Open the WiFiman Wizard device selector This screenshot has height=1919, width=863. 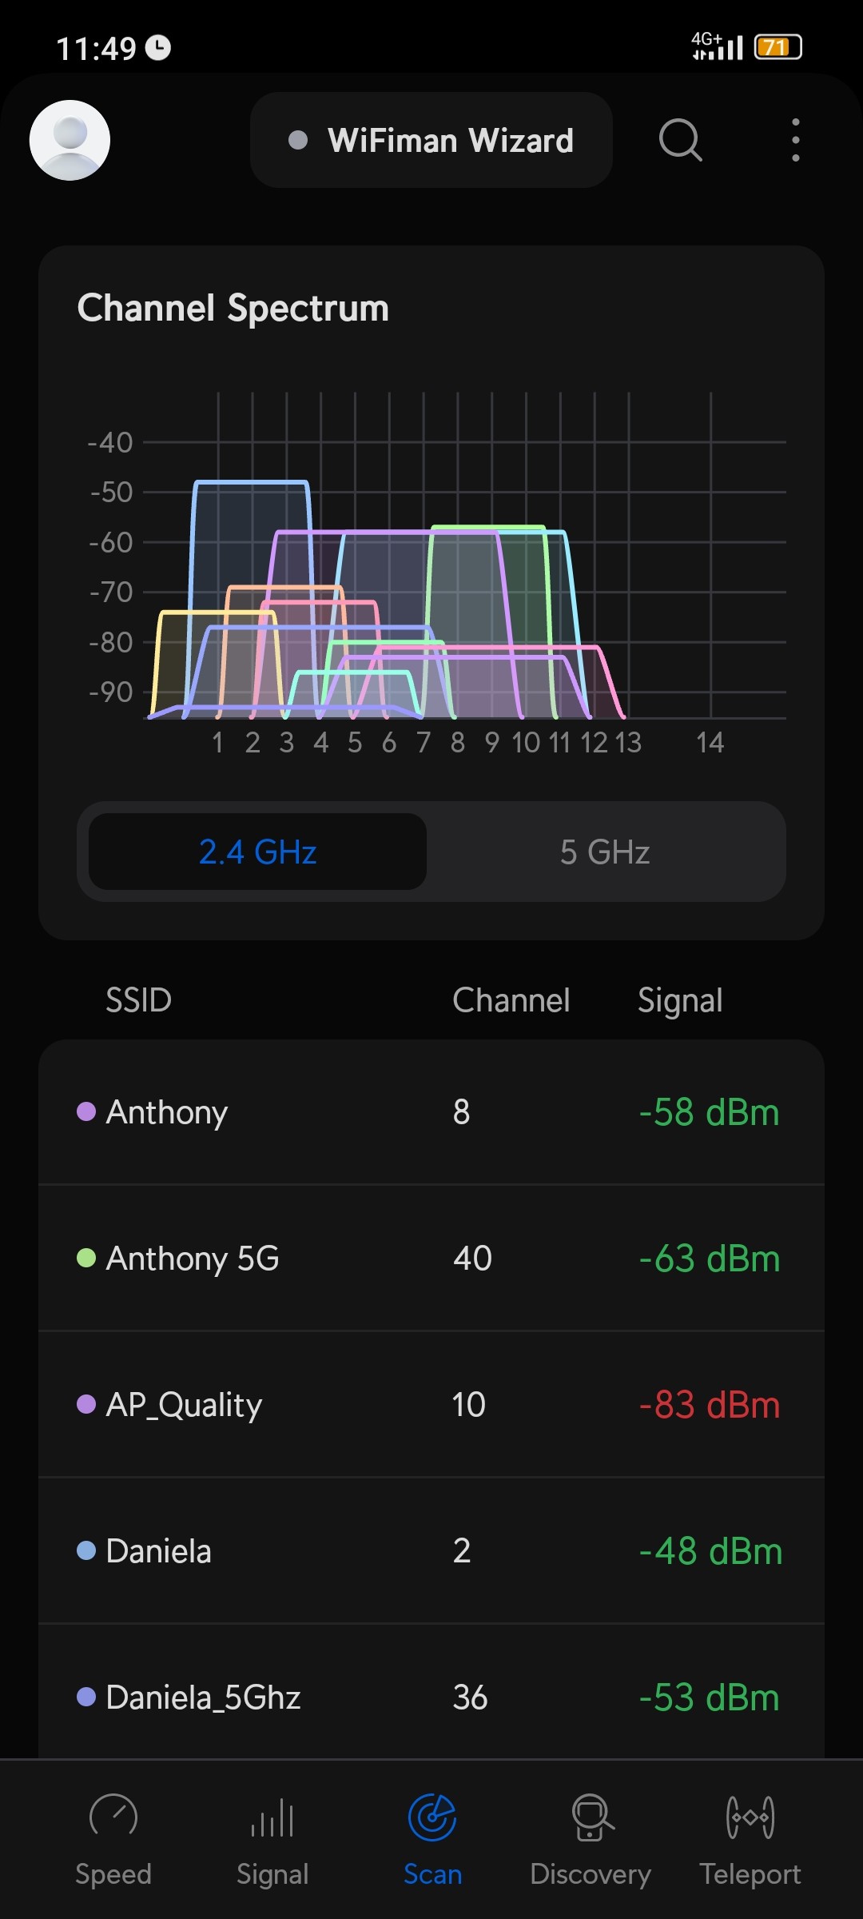431,140
